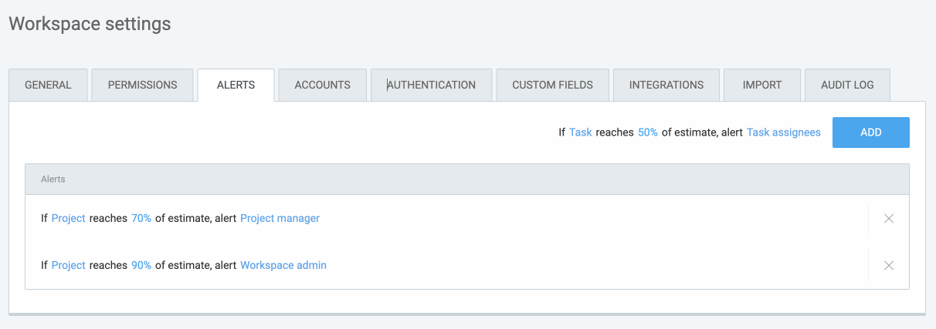Edit the 90% threshold value
Viewport: 936px width, 329px height.
tap(141, 266)
